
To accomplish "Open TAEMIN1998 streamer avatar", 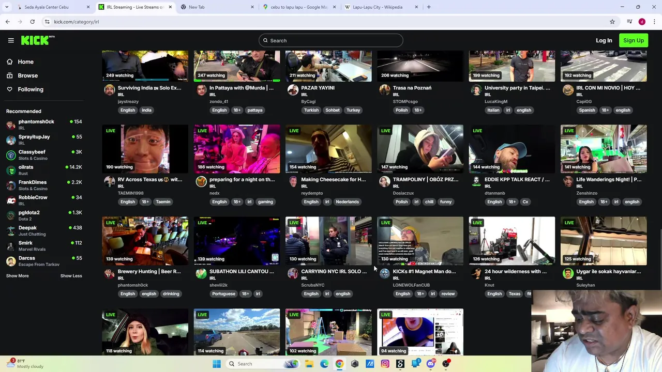I will click(x=109, y=181).
